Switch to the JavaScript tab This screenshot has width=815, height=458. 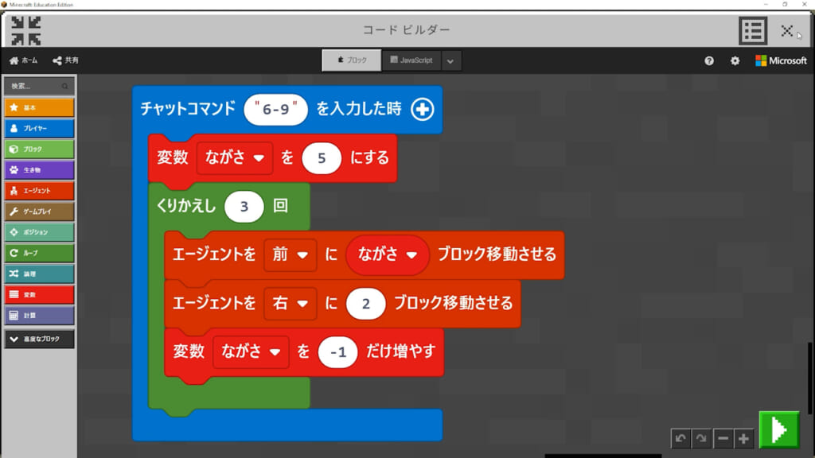click(x=411, y=60)
